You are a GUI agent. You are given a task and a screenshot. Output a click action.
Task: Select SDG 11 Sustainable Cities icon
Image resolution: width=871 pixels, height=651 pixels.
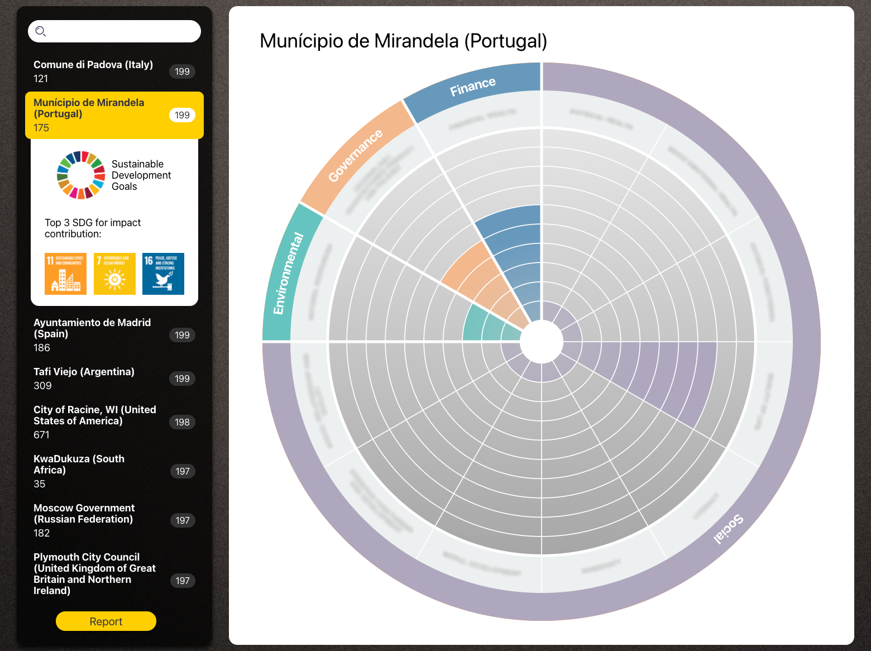point(65,274)
